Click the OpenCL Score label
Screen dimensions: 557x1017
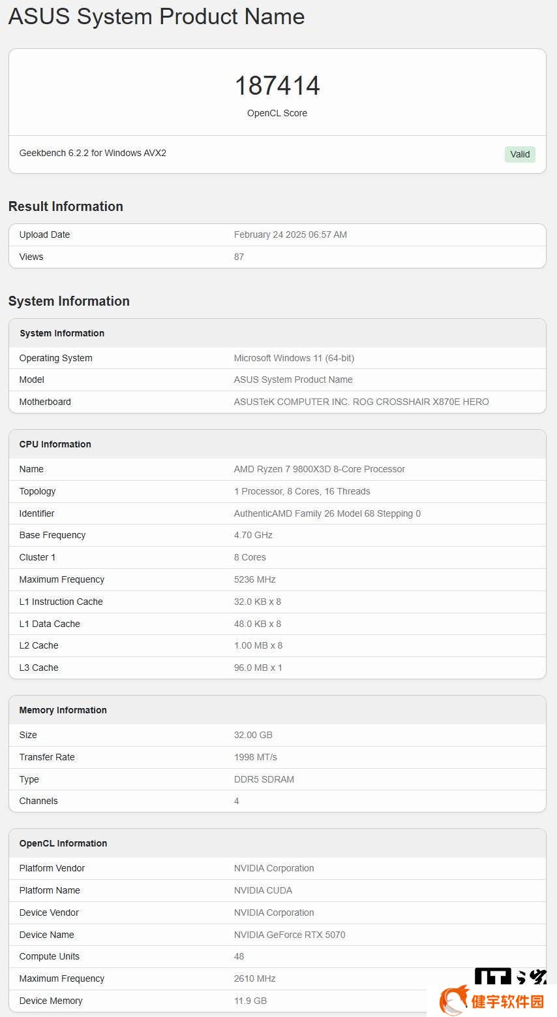pos(277,113)
